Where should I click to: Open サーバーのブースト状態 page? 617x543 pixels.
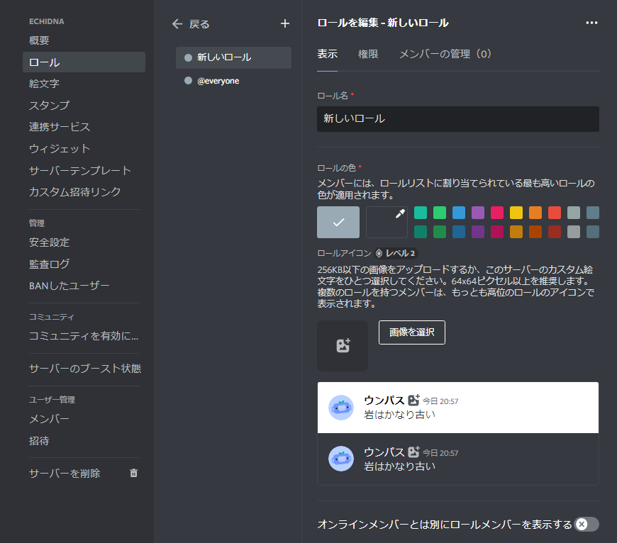[x=84, y=369]
